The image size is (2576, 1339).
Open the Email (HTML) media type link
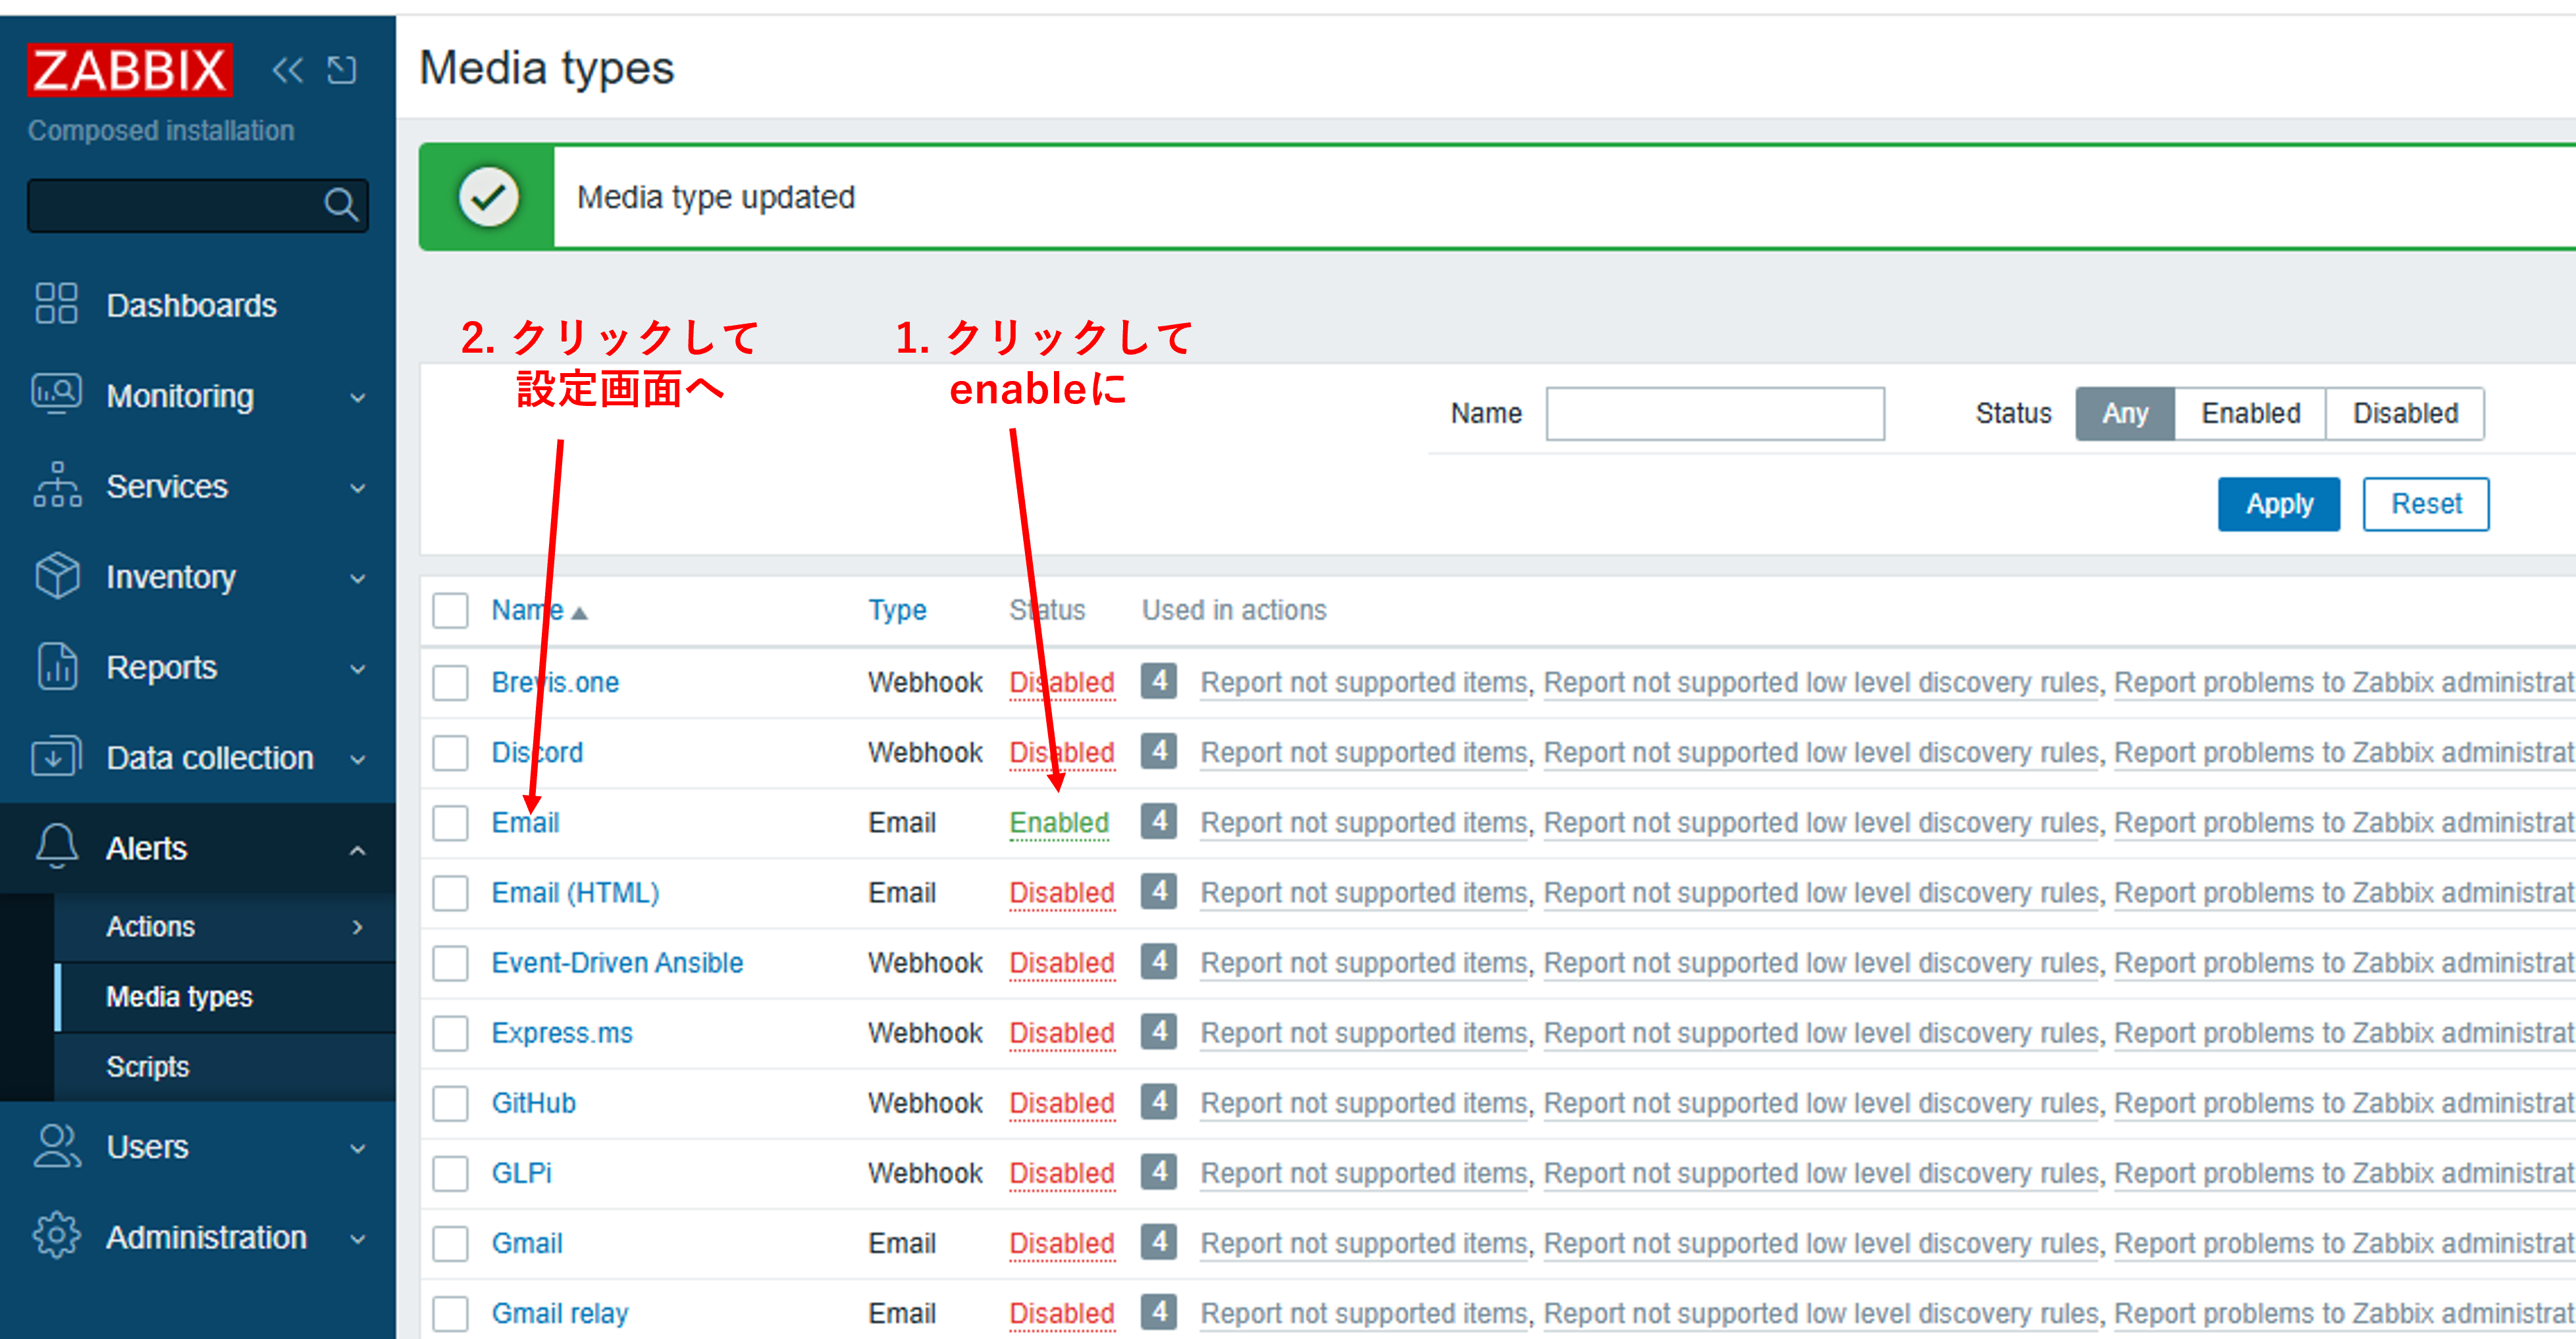pyautogui.click(x=575, y=892)
